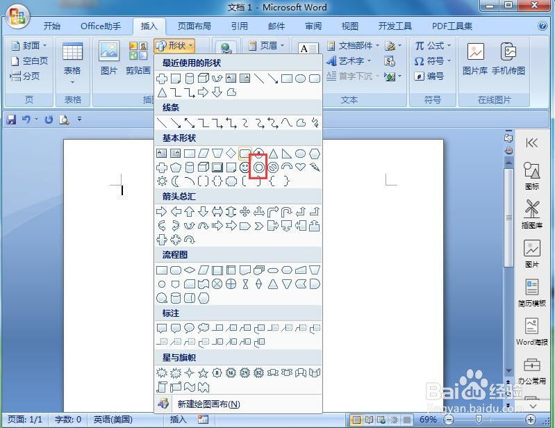
Task: Open the customize quick access toolbar arrow
Action: pos(79,120)
